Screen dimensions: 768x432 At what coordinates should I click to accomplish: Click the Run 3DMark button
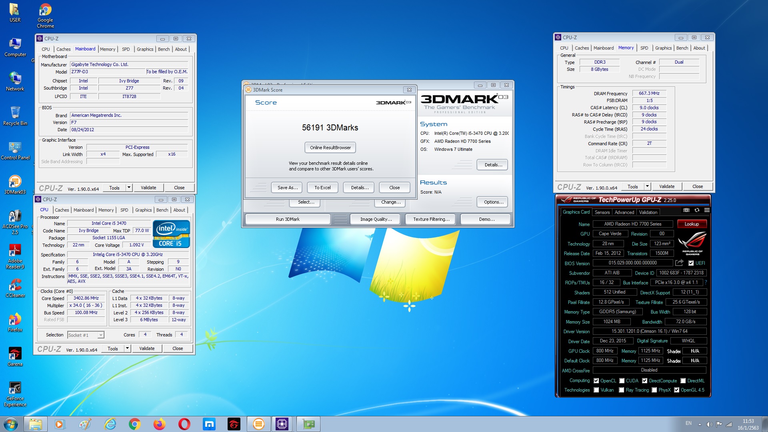288,219
